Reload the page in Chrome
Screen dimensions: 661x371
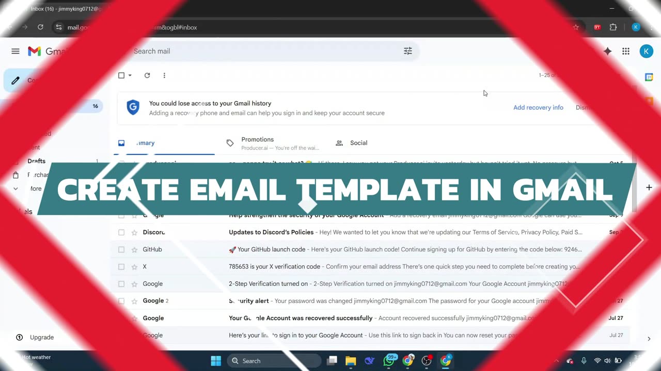tap(40, 27)
